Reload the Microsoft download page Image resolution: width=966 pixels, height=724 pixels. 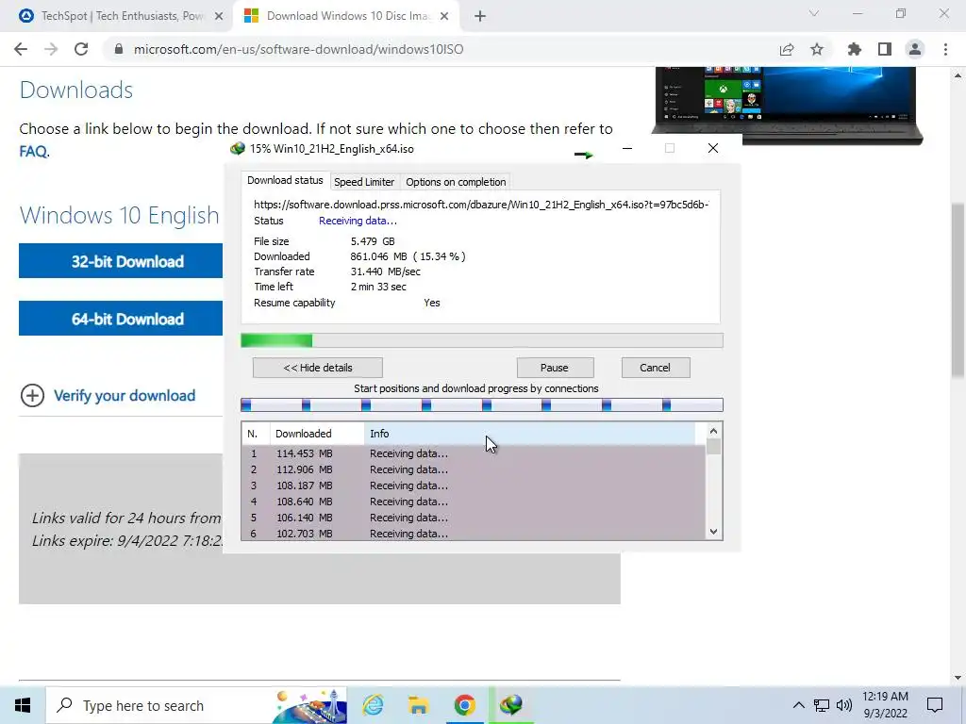point(81,49)
